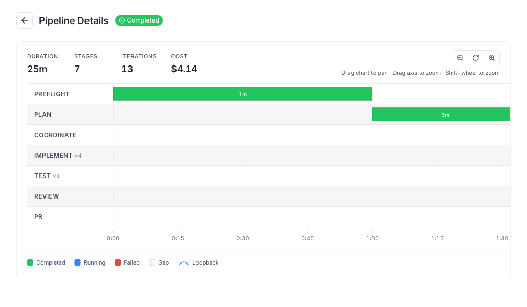The height and width of the screenshot is (307, 527).
Task: Click the 25m duration value
Action: pos(37,69)
